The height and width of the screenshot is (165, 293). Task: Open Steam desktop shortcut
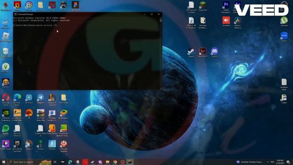pos(191,52)
